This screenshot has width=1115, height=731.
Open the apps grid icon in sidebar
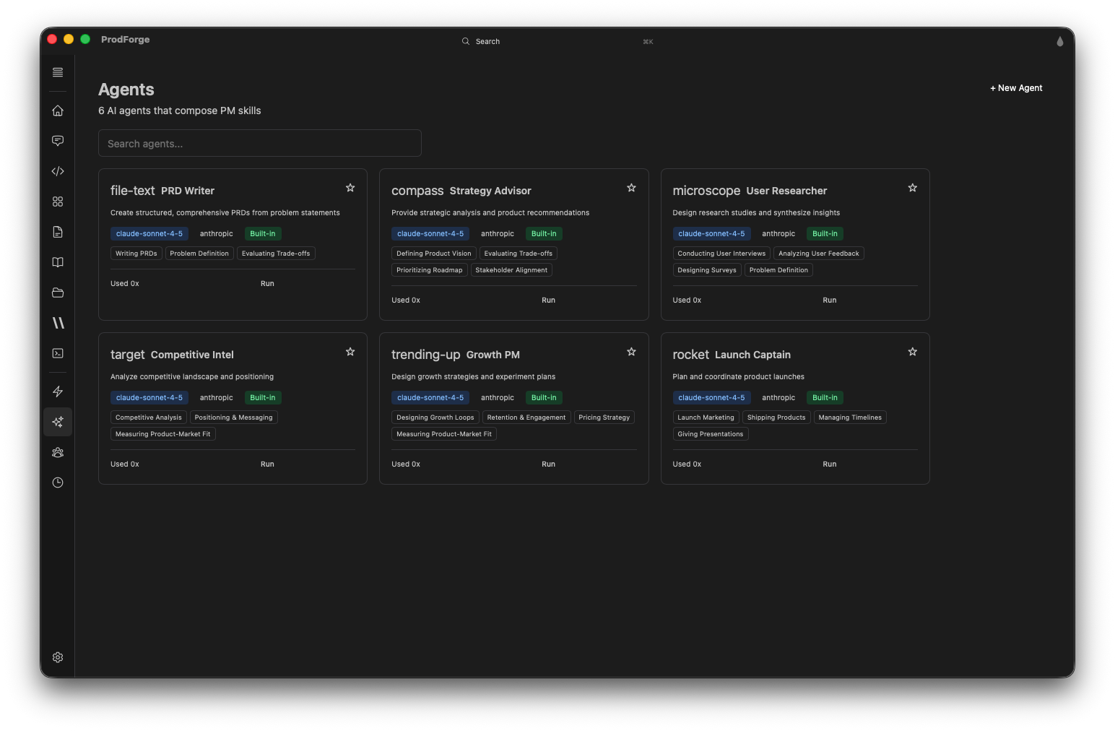58,202
